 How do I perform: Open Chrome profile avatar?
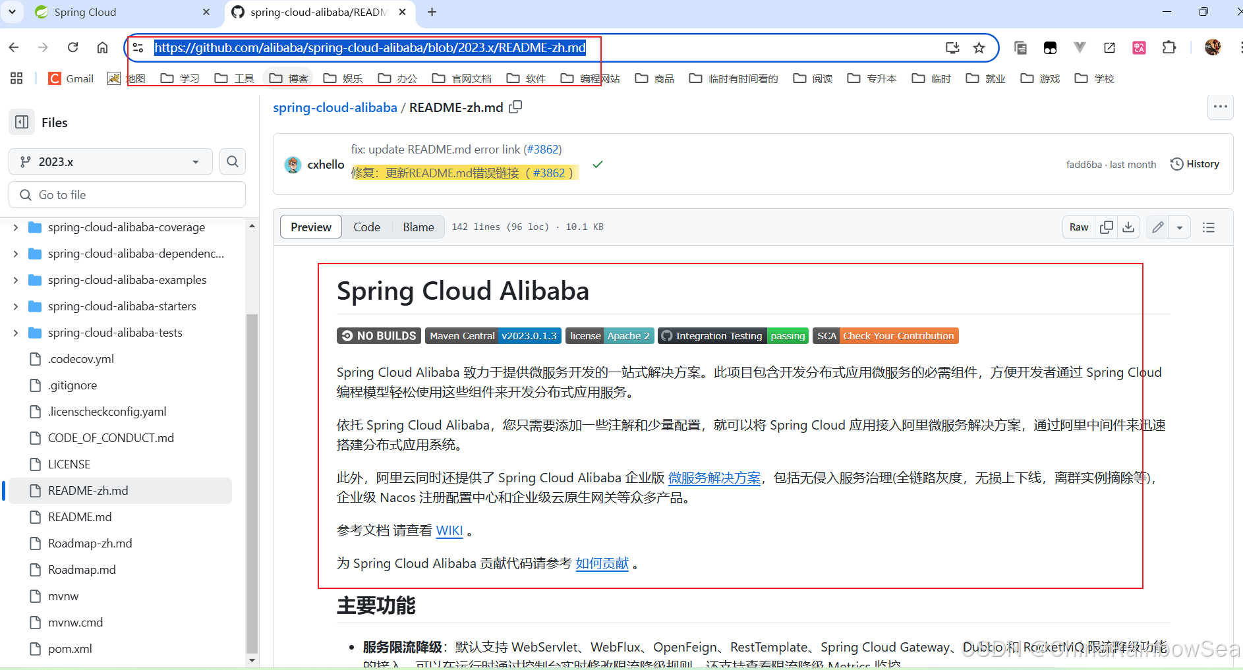pyautogui.click(x=1213, y=47)
